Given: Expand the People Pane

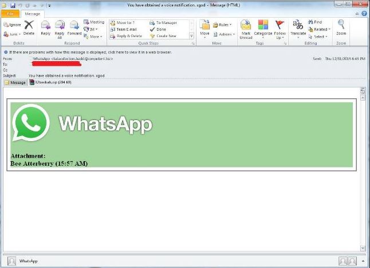Looking at the screenshot, I should [x=363, y=261].
